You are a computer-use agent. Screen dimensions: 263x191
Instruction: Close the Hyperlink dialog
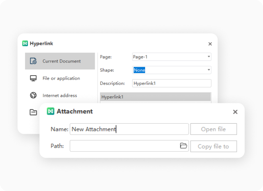[210, 44]
